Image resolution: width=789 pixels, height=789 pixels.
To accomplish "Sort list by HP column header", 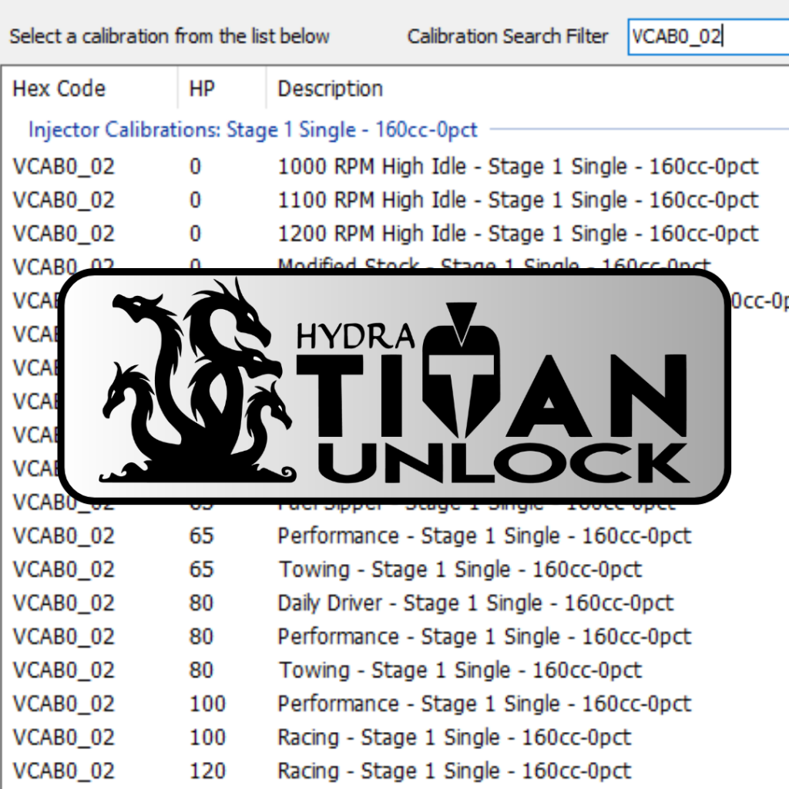I will click(202, 89).
